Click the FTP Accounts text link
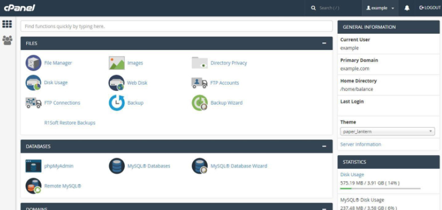The height and width of the screenshot is (210, 442). tap(224, 83)
